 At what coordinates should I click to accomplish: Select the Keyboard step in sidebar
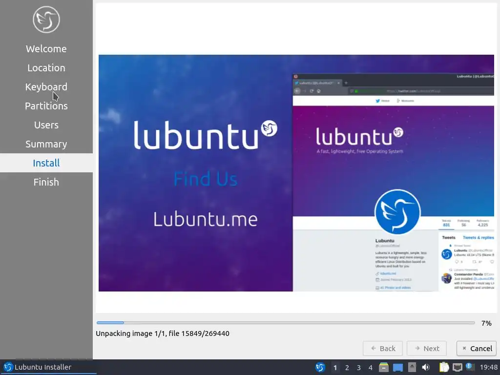(46, 87)
